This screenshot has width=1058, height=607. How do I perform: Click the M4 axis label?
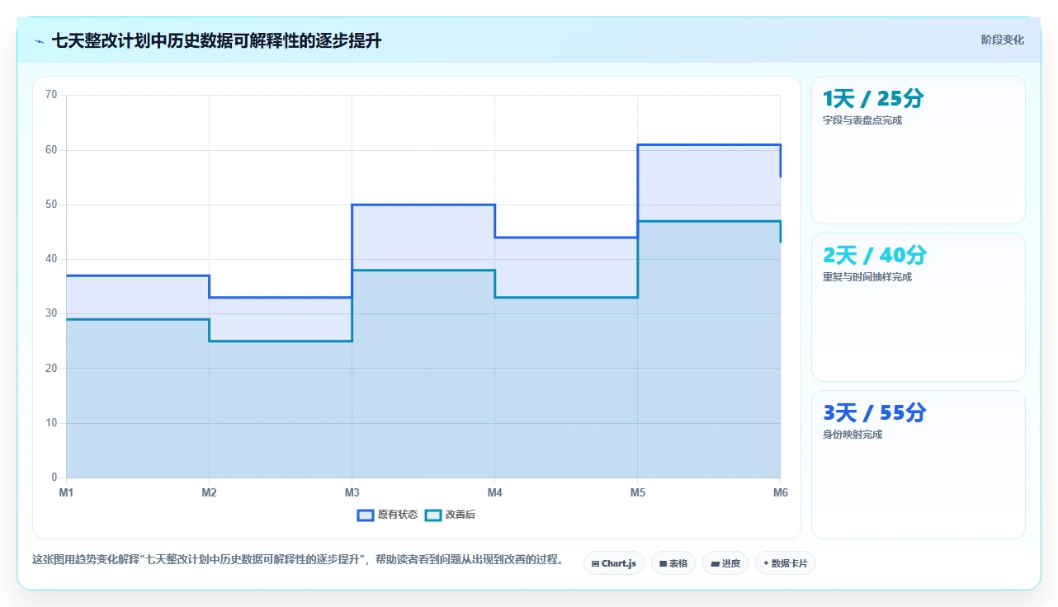click(495, 493)
